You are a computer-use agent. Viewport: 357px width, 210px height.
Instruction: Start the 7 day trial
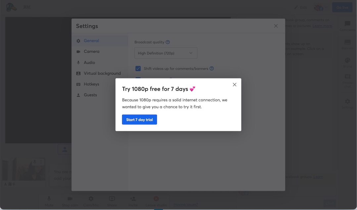139,120
